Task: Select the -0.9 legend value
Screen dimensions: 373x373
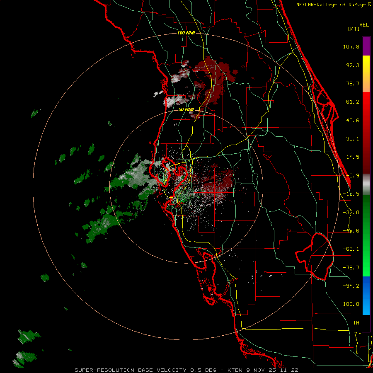Action: [353, 176]
